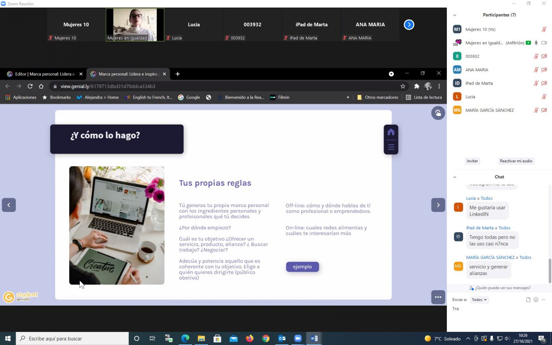The image size is (552, 345).
Task: Go back to the previous Genially slide
Action: point(9,205)
